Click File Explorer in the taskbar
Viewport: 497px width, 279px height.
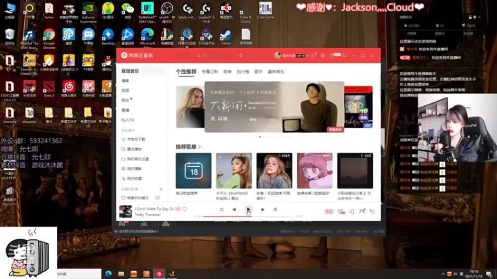tap(121, 274)
